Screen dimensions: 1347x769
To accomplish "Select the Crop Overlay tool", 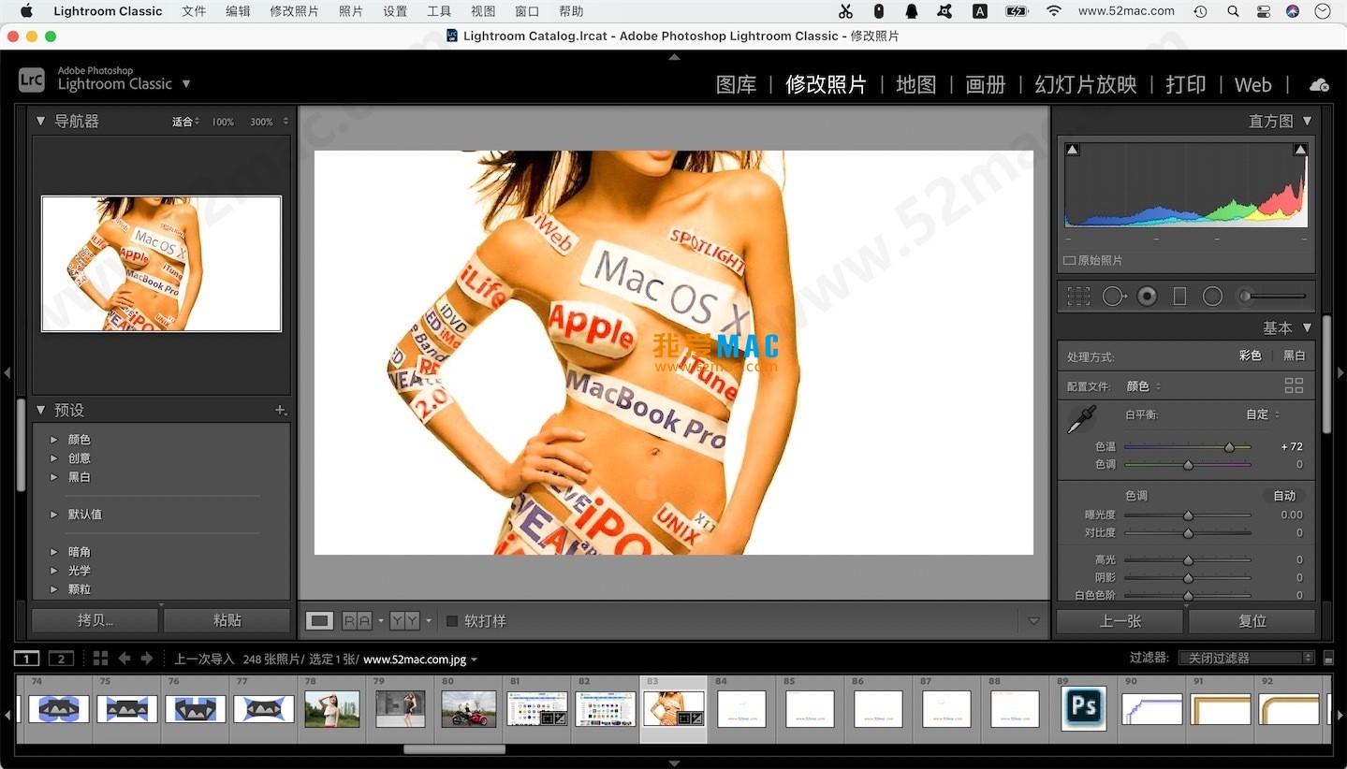I will [x=1079, y=297].
